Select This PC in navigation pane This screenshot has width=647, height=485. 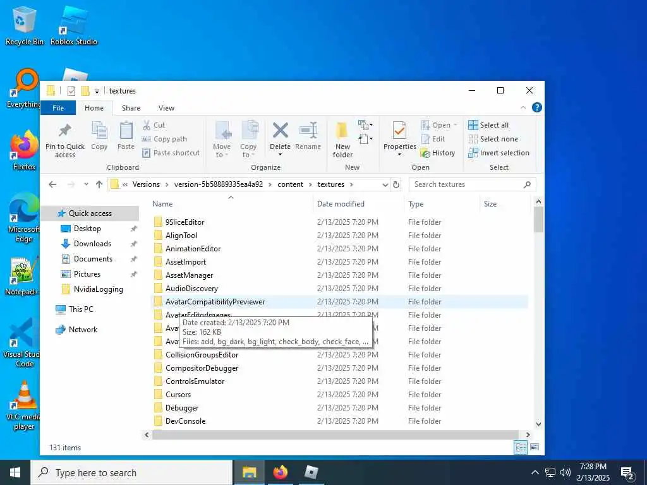coord(81,309)
